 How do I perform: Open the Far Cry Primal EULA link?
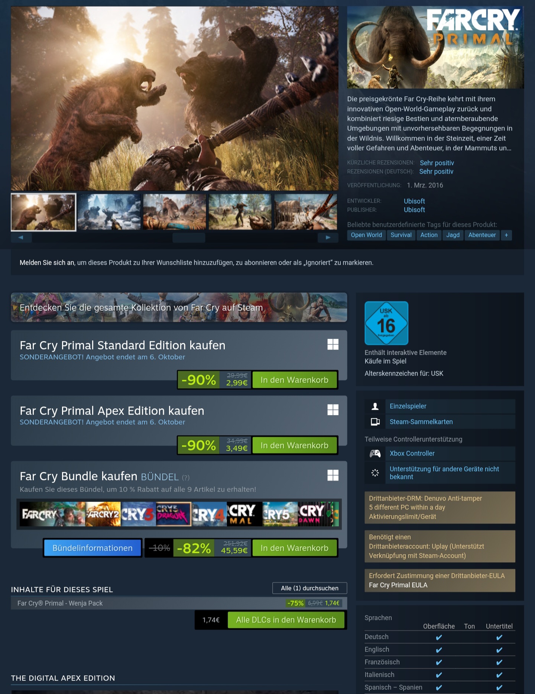tap(398, 585)
